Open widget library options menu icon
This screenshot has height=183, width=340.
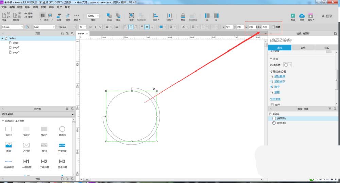(67, 109)
